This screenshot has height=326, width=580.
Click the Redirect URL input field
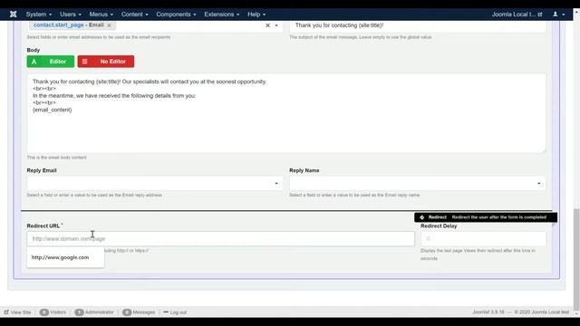(x=220, y=239)
